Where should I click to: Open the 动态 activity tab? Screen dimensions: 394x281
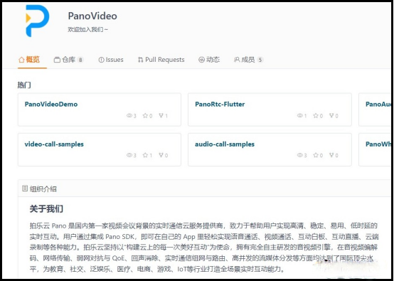pos(209,60)
